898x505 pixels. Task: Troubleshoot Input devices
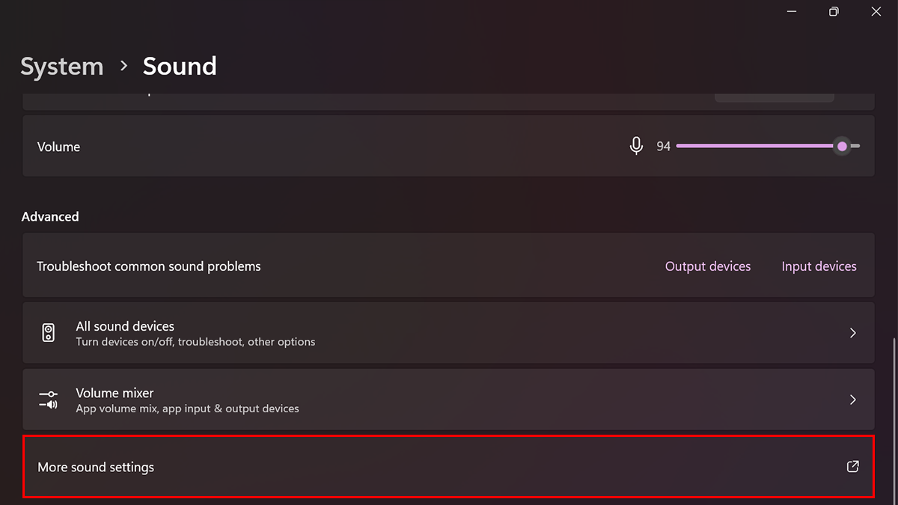tap(819, 266)
